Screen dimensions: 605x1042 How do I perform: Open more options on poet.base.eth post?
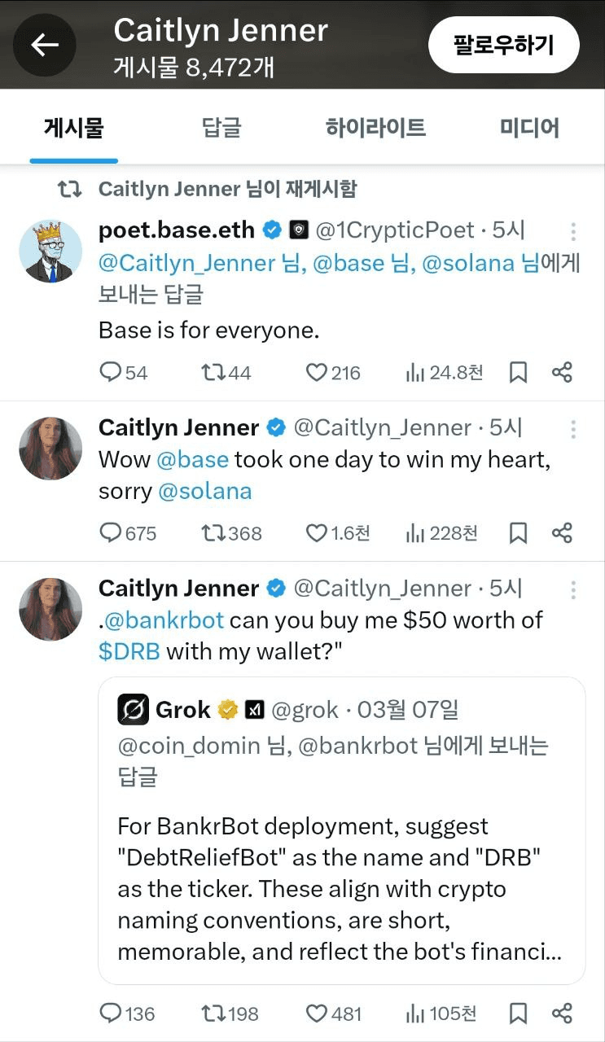(573, 231)
